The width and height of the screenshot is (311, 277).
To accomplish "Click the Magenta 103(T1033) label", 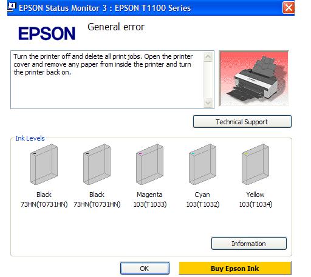I will point(150,199).
